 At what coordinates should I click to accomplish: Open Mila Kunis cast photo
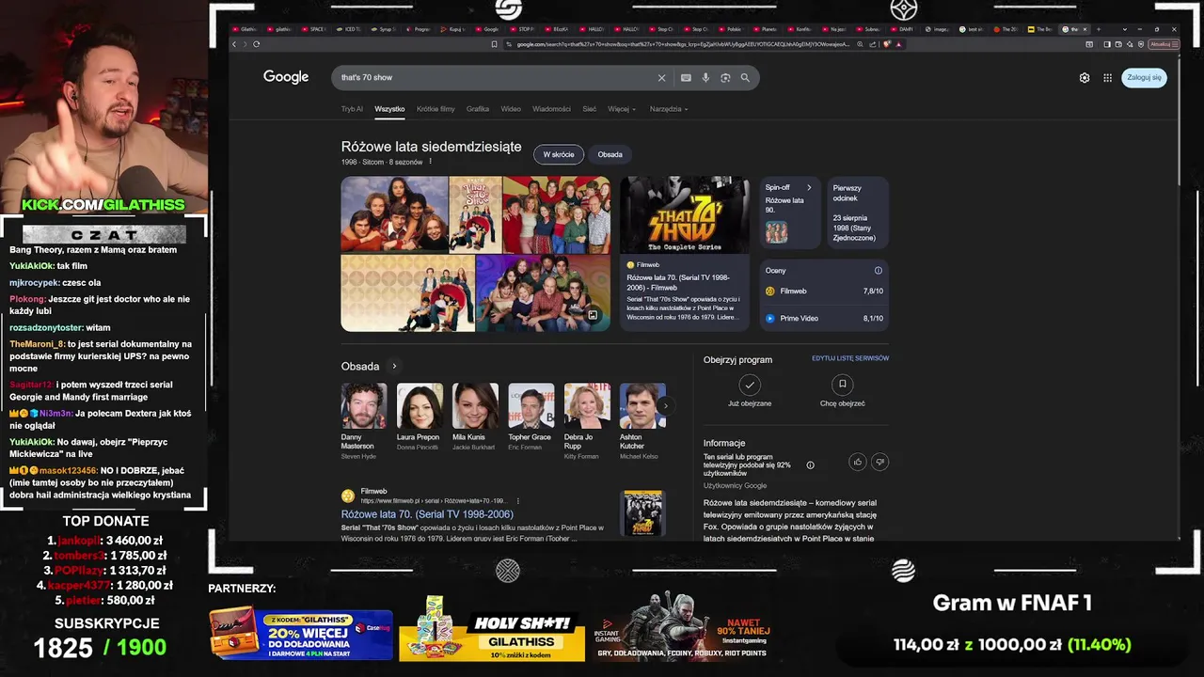pyautogui.click(x=475, y=406)
